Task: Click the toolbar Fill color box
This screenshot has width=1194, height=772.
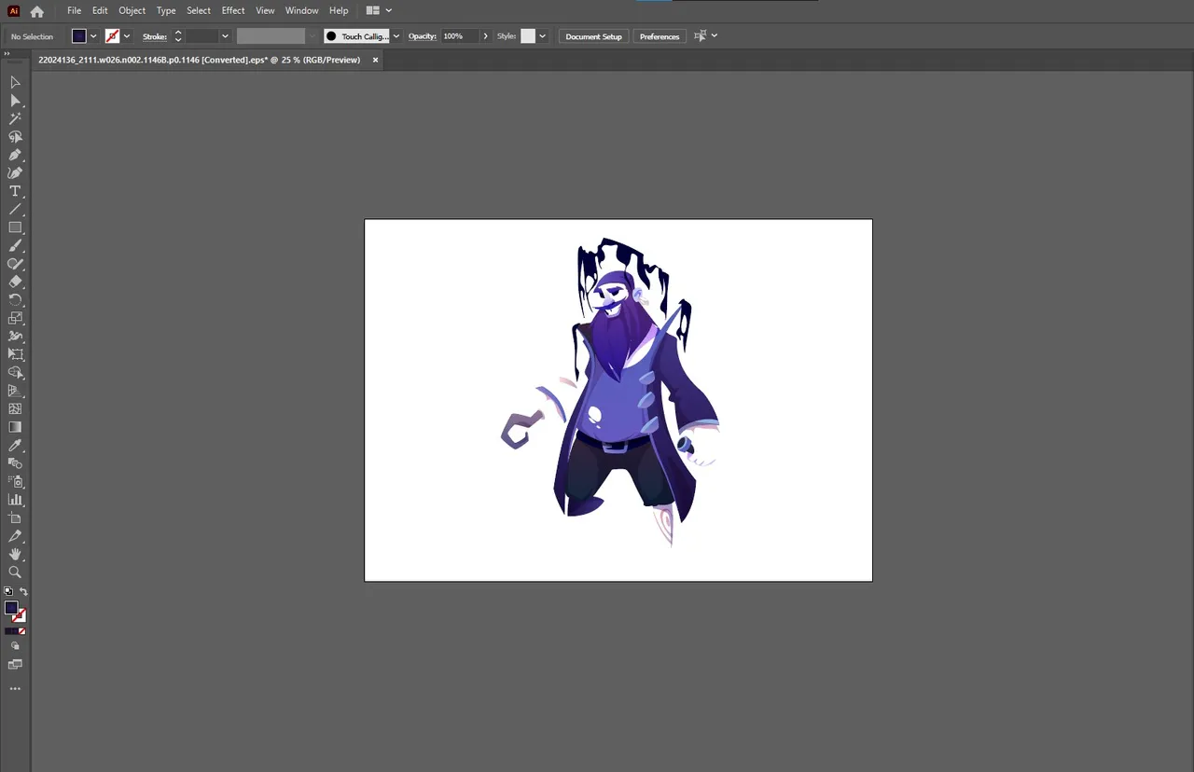Action: [x=11, y=608]
